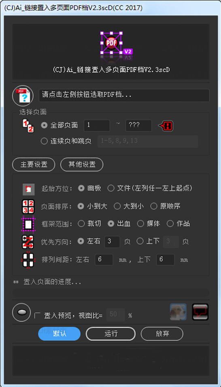Select 裁切 frame range option
The width and height of the screenshot is (221, 387).
89,224
